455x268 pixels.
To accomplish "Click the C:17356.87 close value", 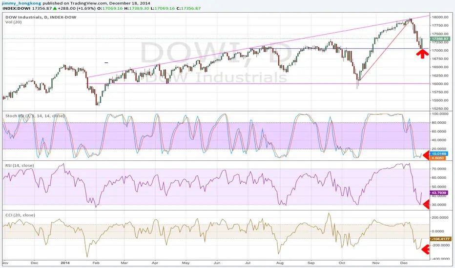I will (x=188, y=8).
